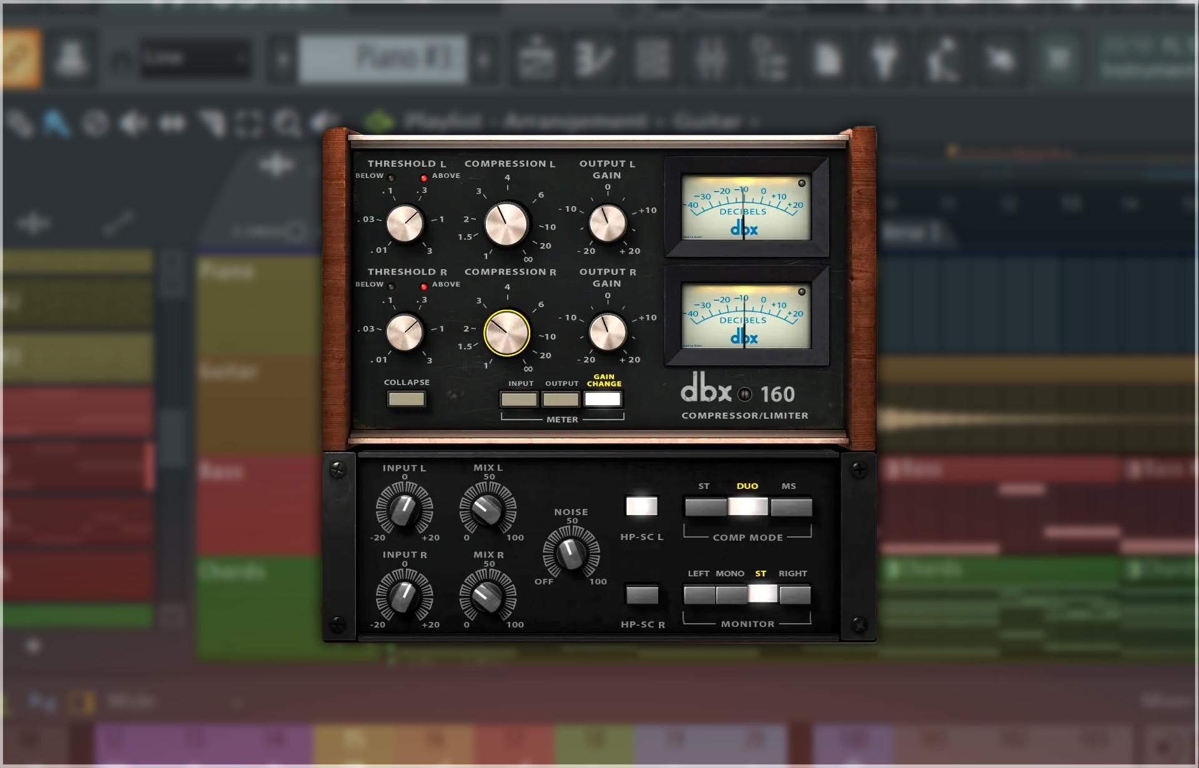Click the left channel VU decibel meter
This screenshot has height=768, width=1199.
746,207
